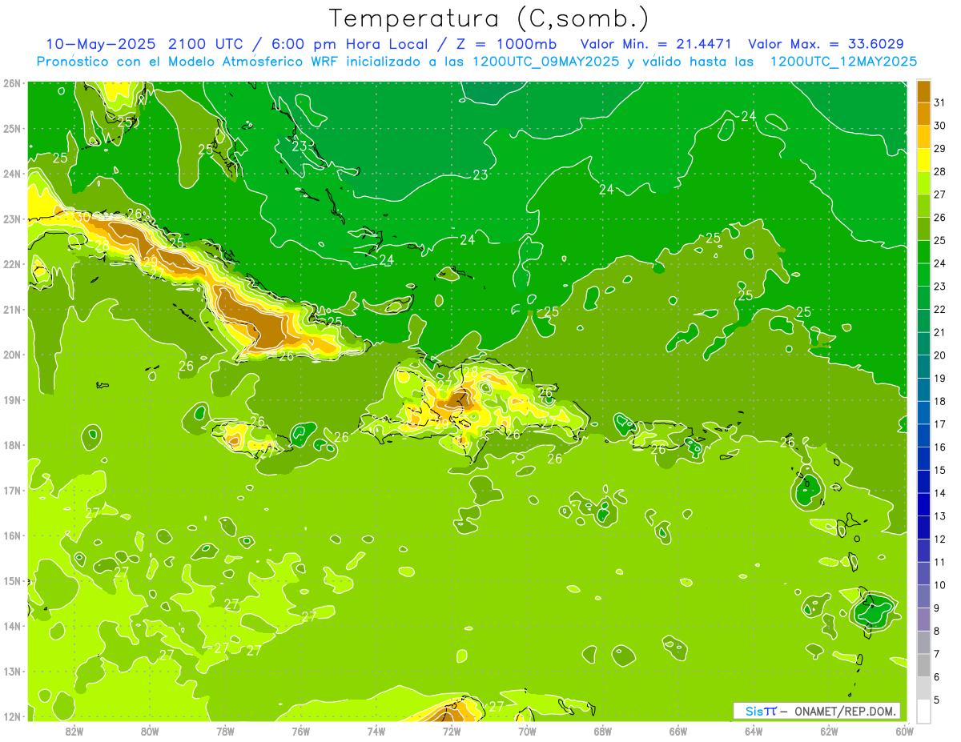
Task: Click the latitude axis label '12N'
Action: 12,716
